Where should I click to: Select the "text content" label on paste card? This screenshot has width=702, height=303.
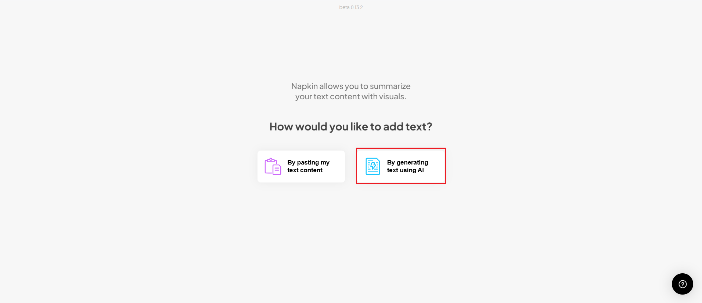(x=305, y=170)
